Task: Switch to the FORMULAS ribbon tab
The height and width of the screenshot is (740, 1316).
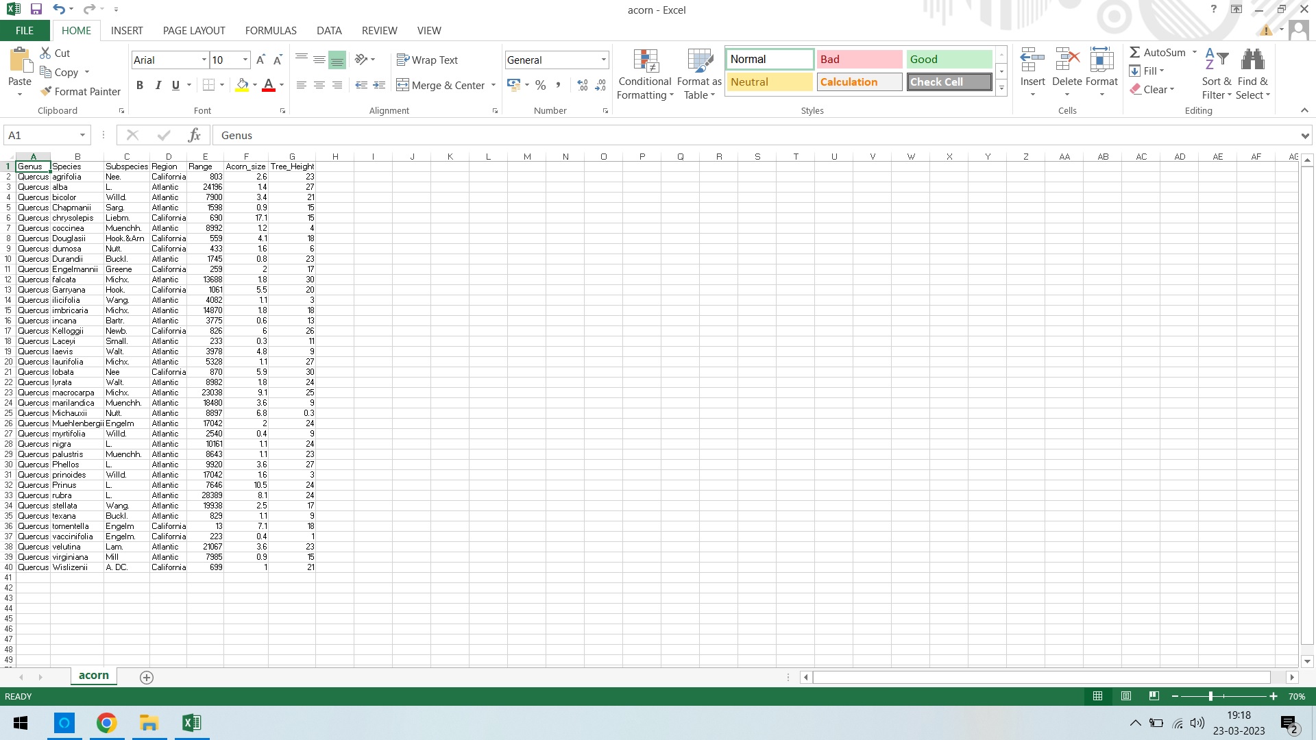Action: click(270, 30)
